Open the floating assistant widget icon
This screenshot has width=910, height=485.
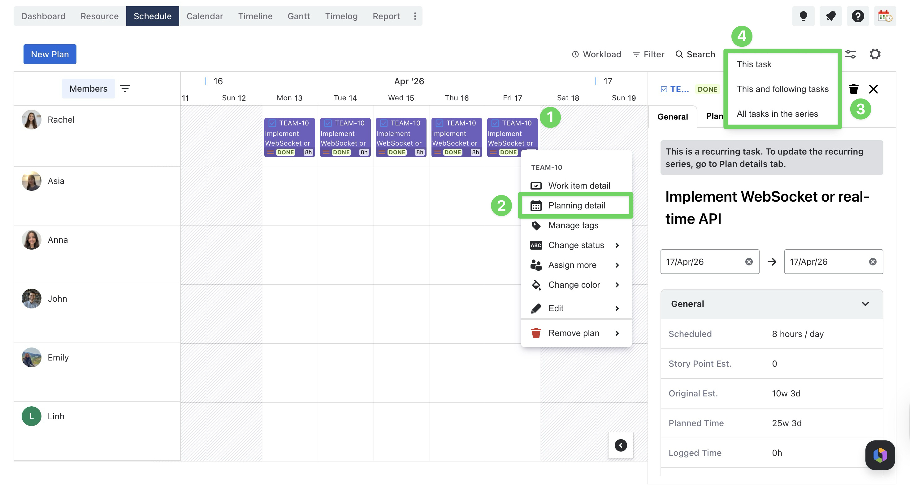(x=880, y=455)
